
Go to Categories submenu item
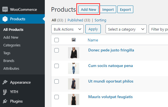pyautogui.click(x=12, y=45)
